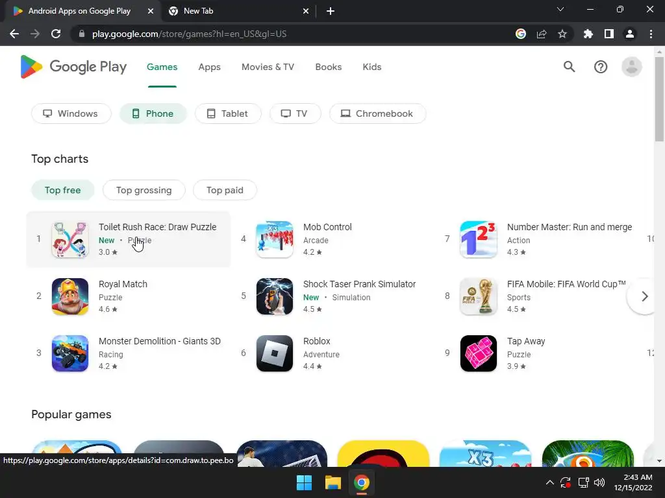Open Chrome three-dot menu
The image size is (665, 498).
point(651,34)
